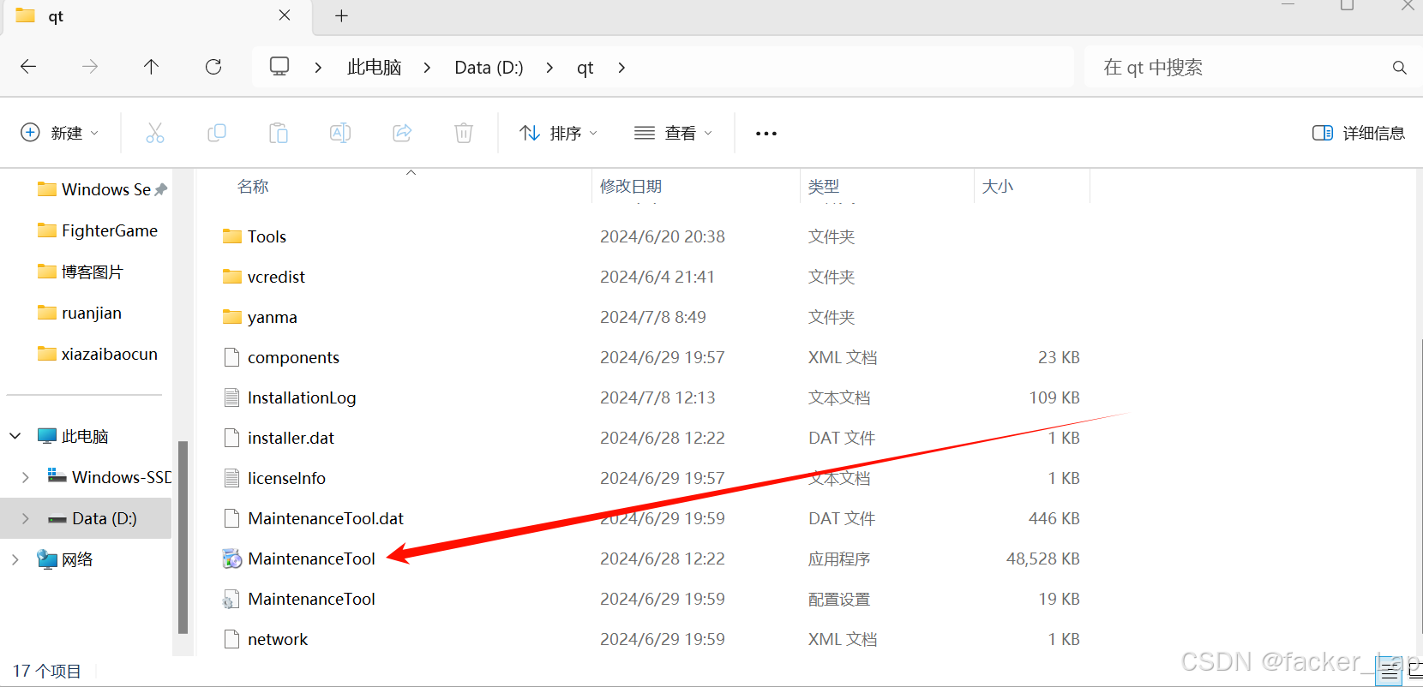1423x687 pixels.
Task: Refresh the qt folder view
Action: click(213, 67)
